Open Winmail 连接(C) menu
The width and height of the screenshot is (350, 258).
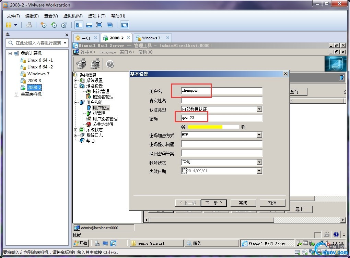click(88, 52)
